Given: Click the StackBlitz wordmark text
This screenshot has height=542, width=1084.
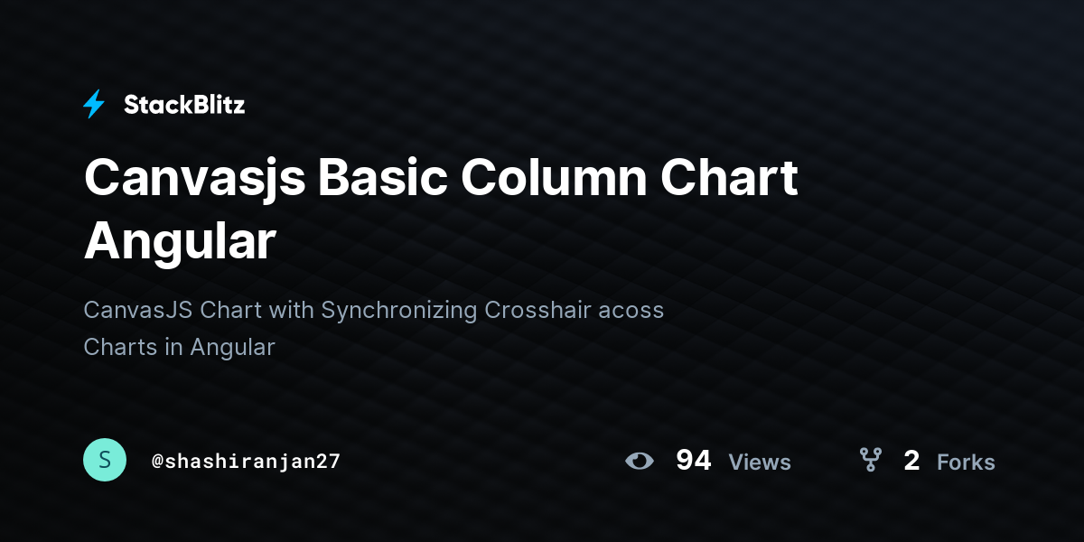Looking at the screenshot, I should coord(184,105).
